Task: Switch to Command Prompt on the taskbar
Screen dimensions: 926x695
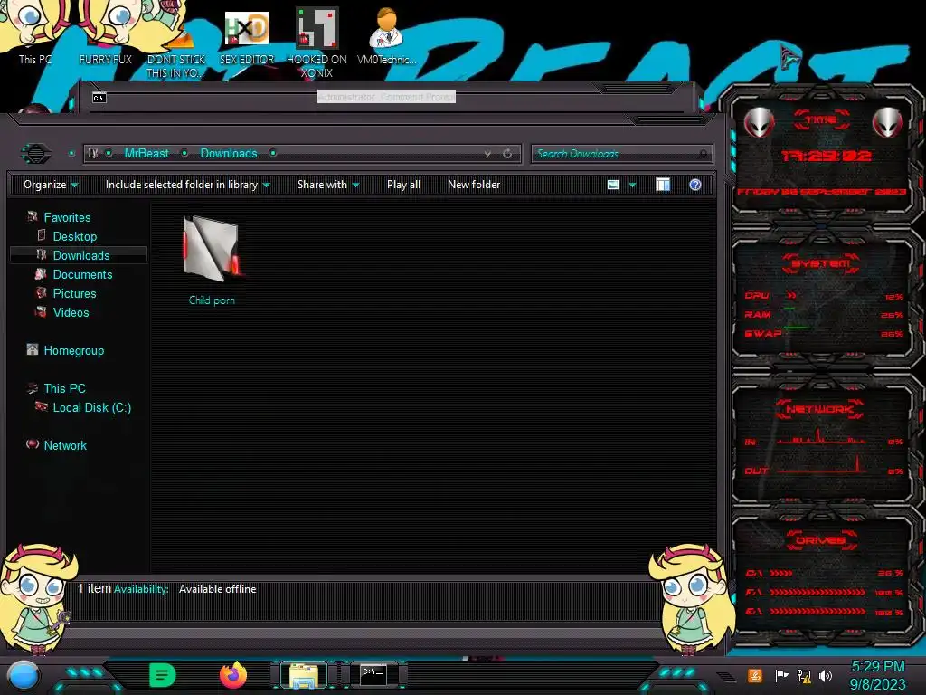Action: pyautogui.click(x=373, y=675)
